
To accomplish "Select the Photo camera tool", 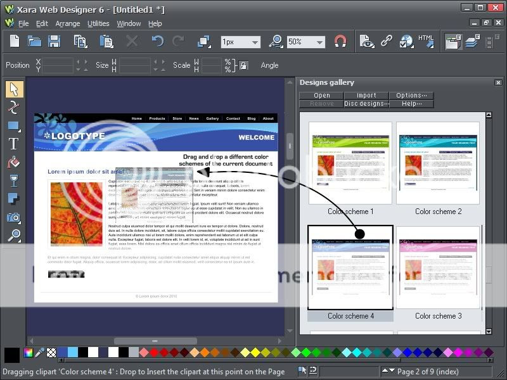I will coord(13,217).
